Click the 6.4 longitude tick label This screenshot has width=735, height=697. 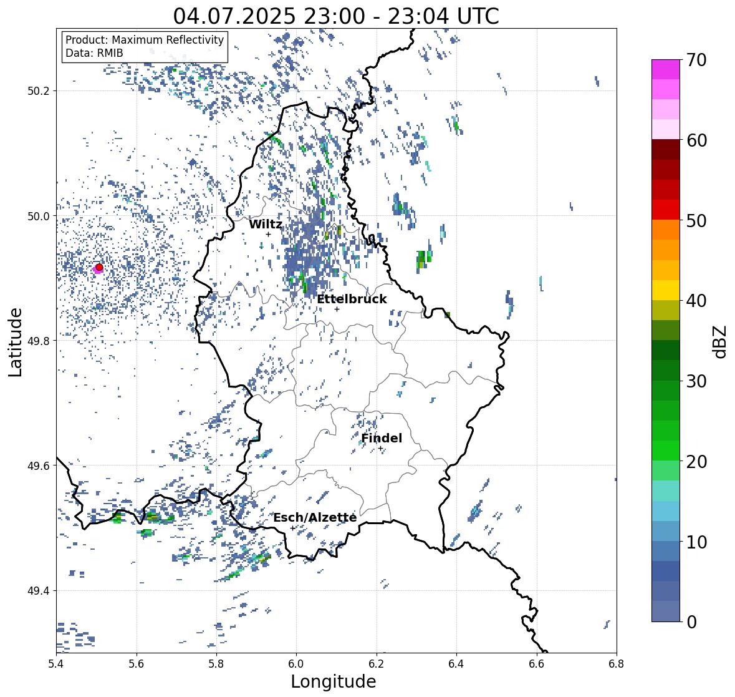click(x=456, y=664)
